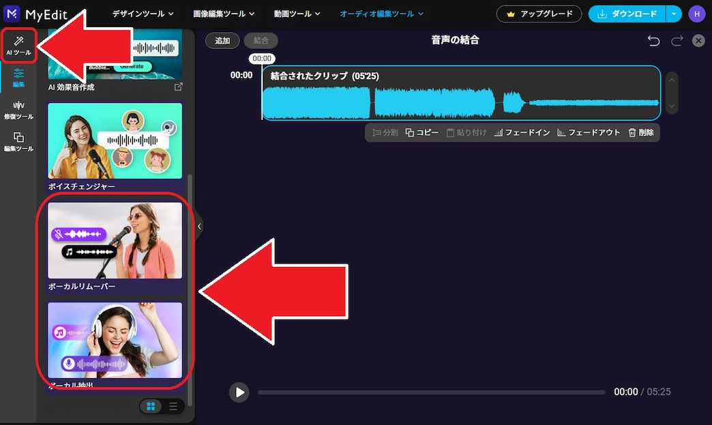Screen dimensions: 712x425
Task: Click the undo arrow icon
Action: click(x=653, y=40)
